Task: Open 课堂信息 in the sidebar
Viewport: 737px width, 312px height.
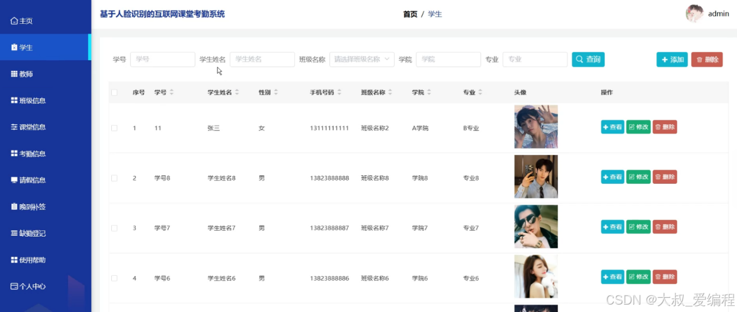Action: point(44,127)
